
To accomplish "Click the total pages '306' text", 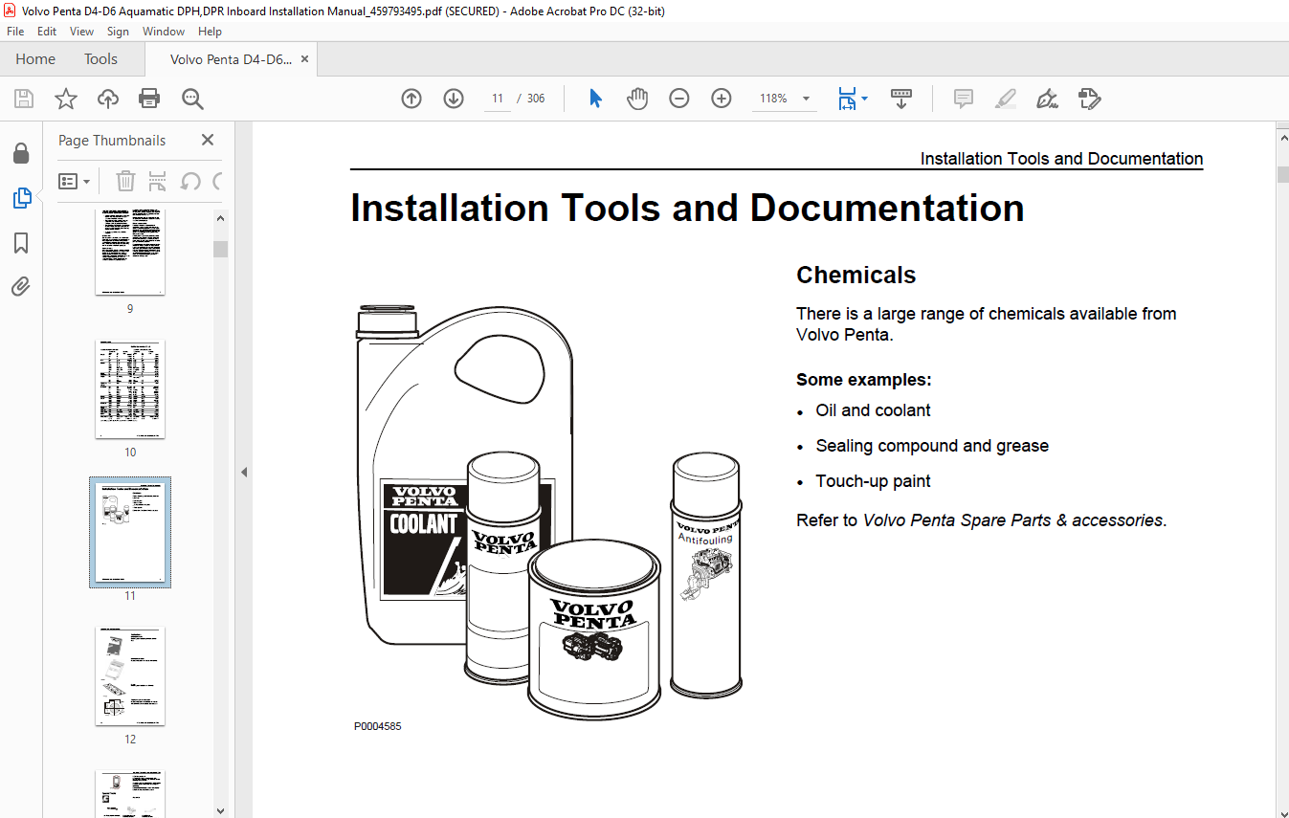I will pyautogui.click(x=536, y=99).
